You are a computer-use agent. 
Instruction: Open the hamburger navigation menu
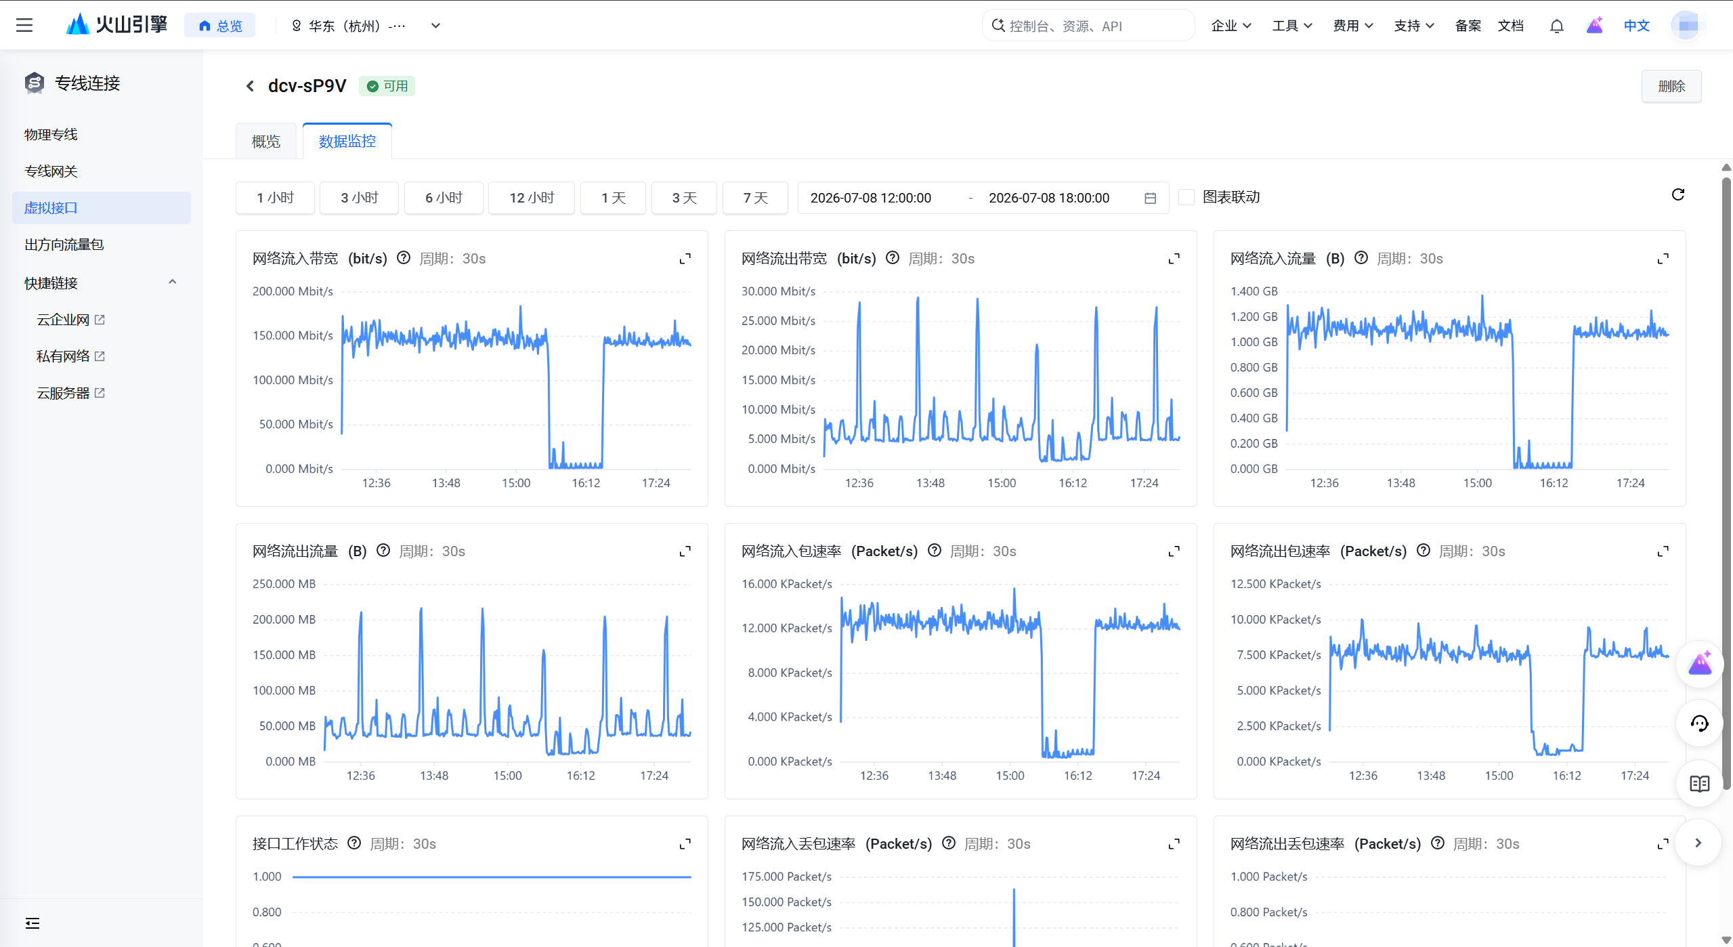point(24,25)
